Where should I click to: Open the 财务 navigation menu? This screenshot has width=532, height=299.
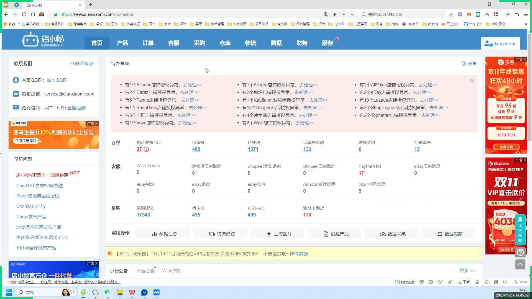click(302, 43)
